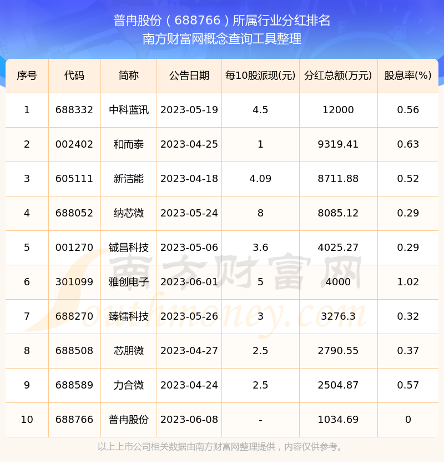Click 普冉股份 in the last row

tap(129, 420)
